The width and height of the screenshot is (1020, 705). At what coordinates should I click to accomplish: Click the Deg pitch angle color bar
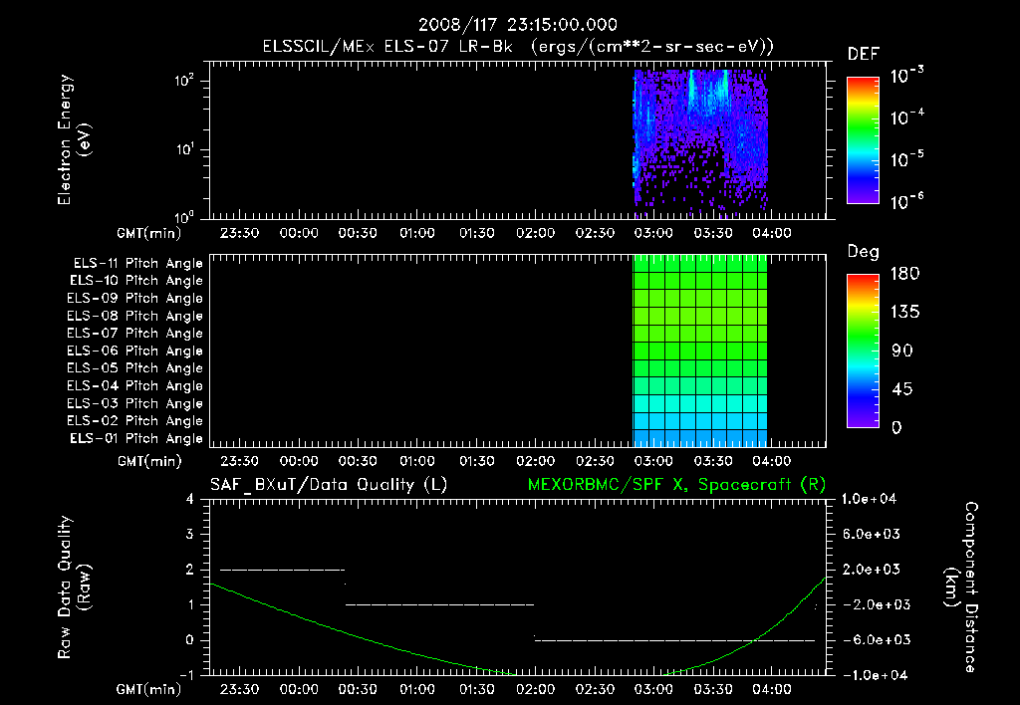click(863, 352)
